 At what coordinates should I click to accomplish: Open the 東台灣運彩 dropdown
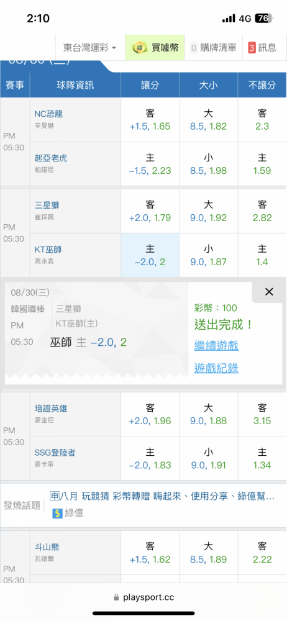coord(90,48)
